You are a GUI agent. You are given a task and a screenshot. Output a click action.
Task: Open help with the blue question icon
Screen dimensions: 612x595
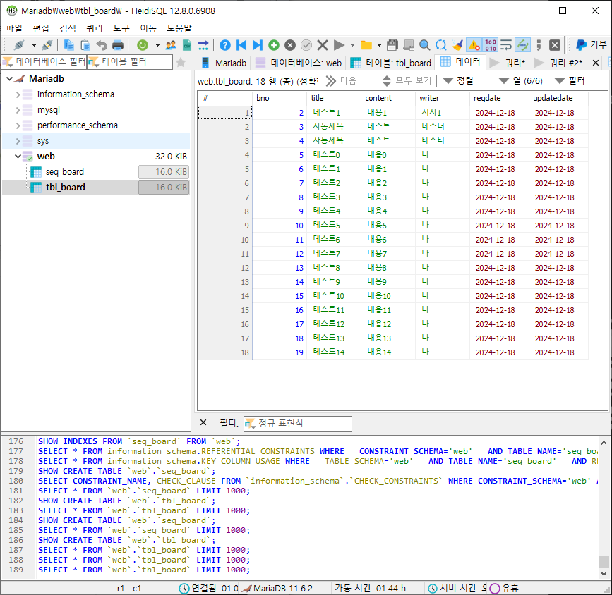tap(224, 45)
